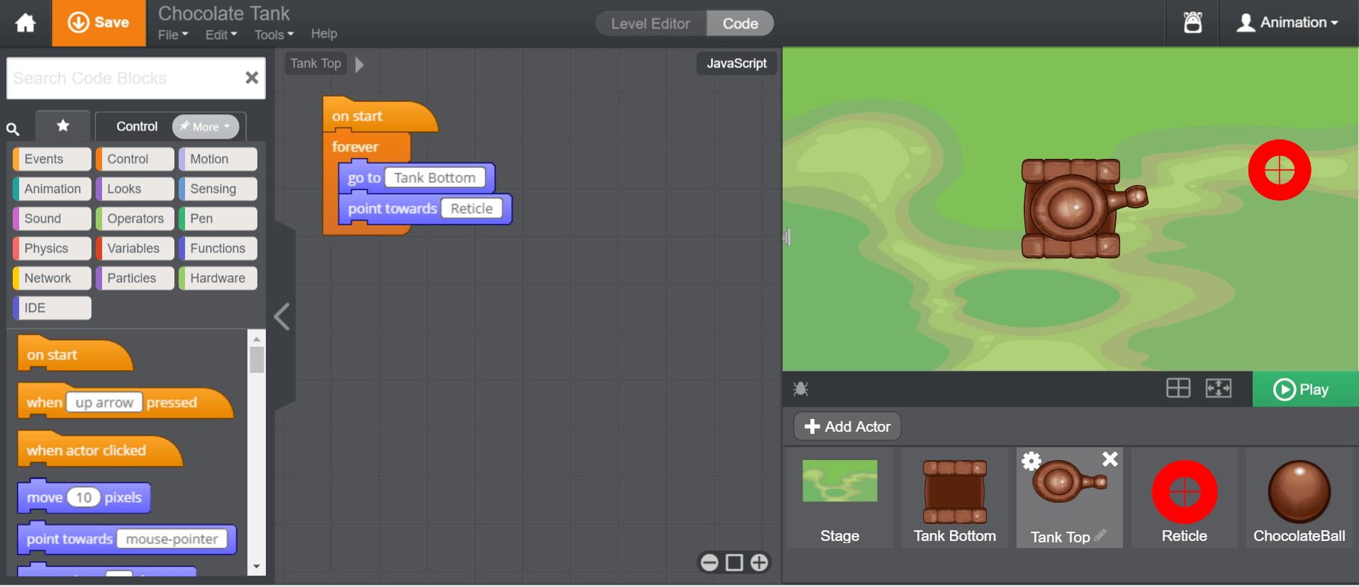Screen dimensions: 1359x587
Task: Select the Stage thumbnail
Action: [839, 498]
